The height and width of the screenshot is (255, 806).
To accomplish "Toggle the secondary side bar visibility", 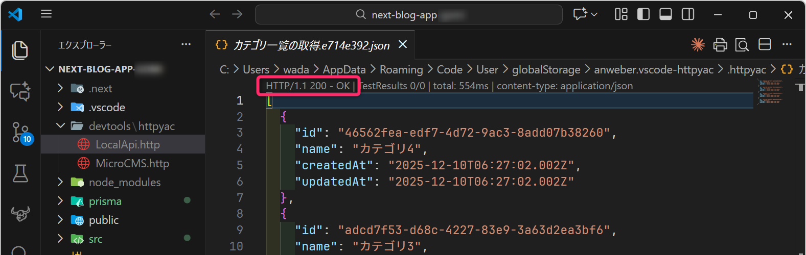I will coord(688,14).
